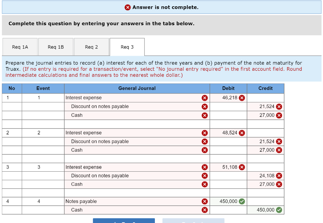
Task: Click the incorrect mark next to entry 1 credit 21,524
Action: (x=279, y=106)
